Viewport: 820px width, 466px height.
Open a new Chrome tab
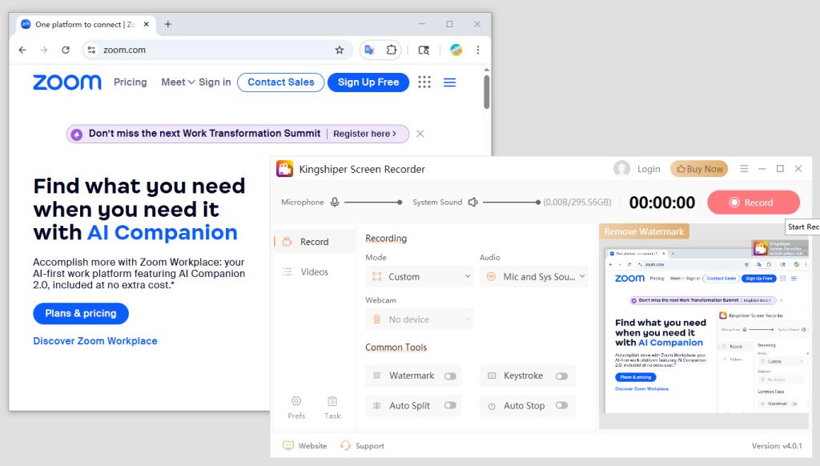[x=168, y=24]
